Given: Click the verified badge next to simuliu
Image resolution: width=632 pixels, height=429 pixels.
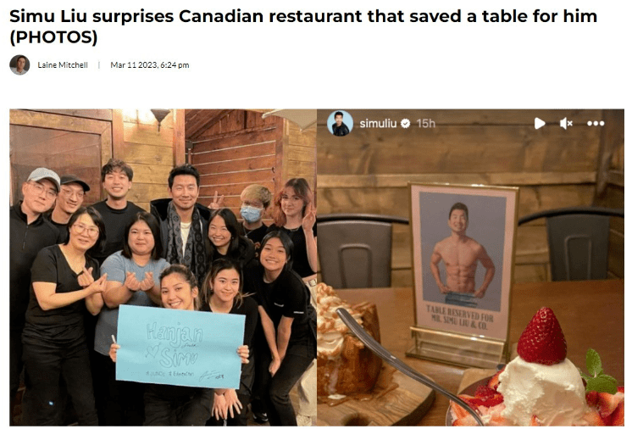Looking at the screenshot, I should [406, 124].
